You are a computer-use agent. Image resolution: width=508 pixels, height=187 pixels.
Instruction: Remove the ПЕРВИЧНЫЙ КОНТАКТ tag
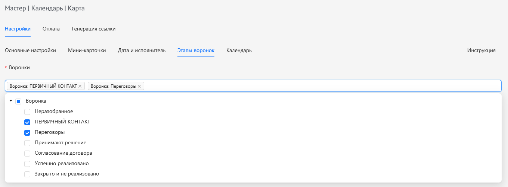pyautogui.click(x=80, y=86)
